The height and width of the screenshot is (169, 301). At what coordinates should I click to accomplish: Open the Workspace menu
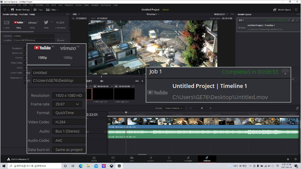pos(106,5)
